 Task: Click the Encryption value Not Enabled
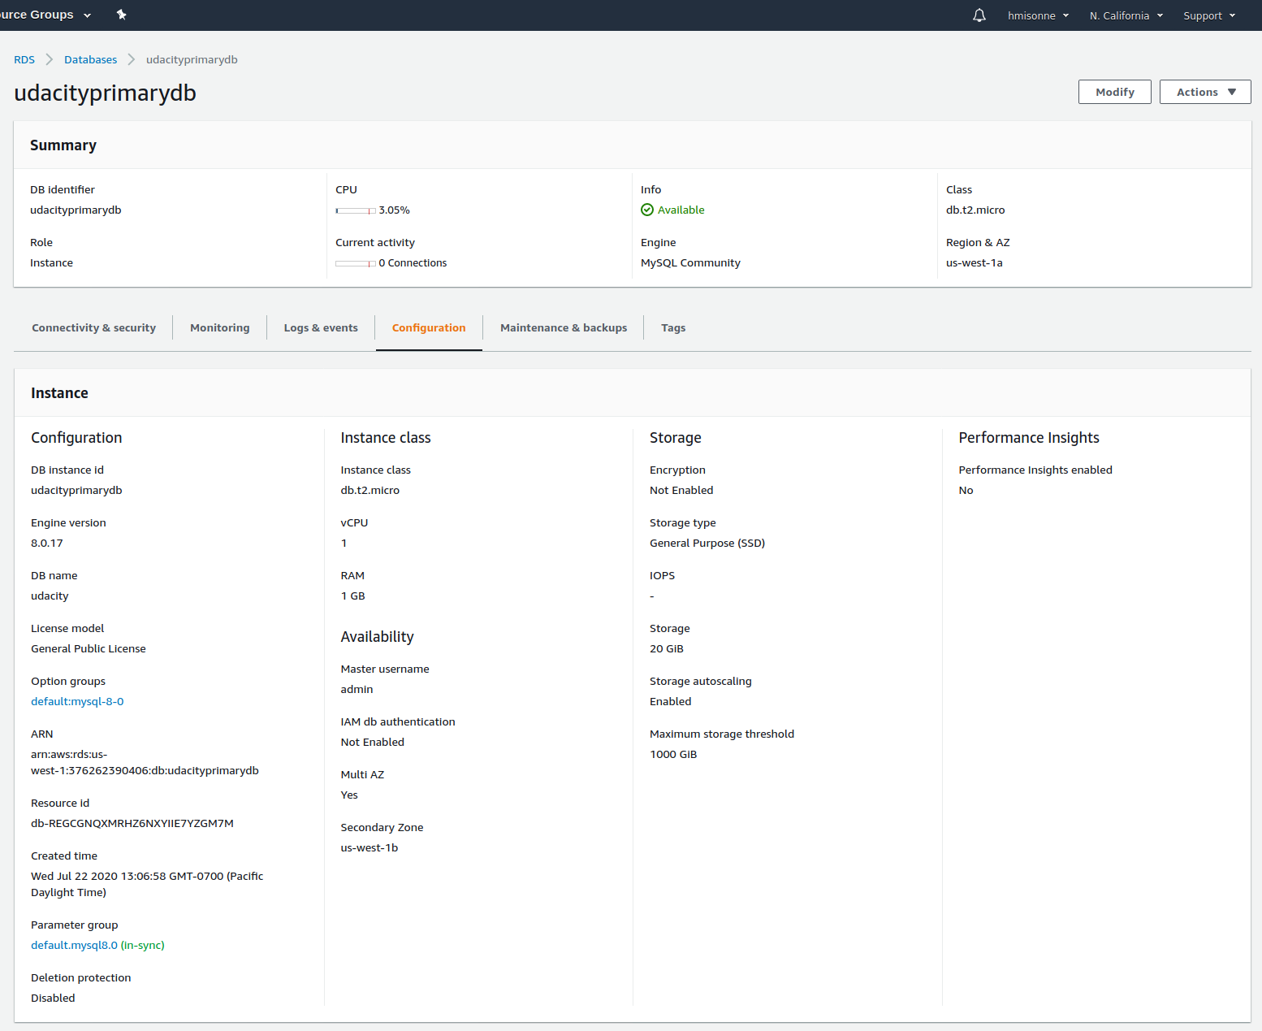[x=681, y=490]
